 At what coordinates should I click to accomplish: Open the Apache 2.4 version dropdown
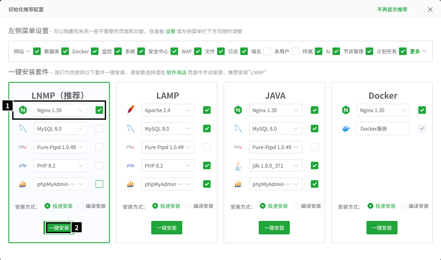(168, 110)
